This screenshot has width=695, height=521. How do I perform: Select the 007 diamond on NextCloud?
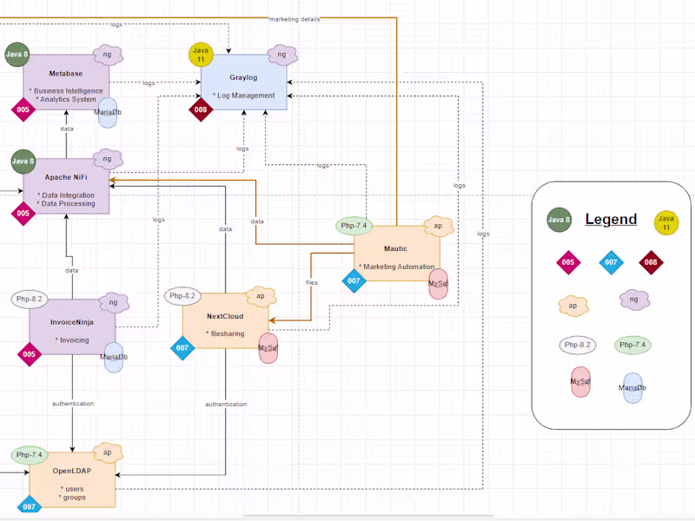[x=182, y=348]
